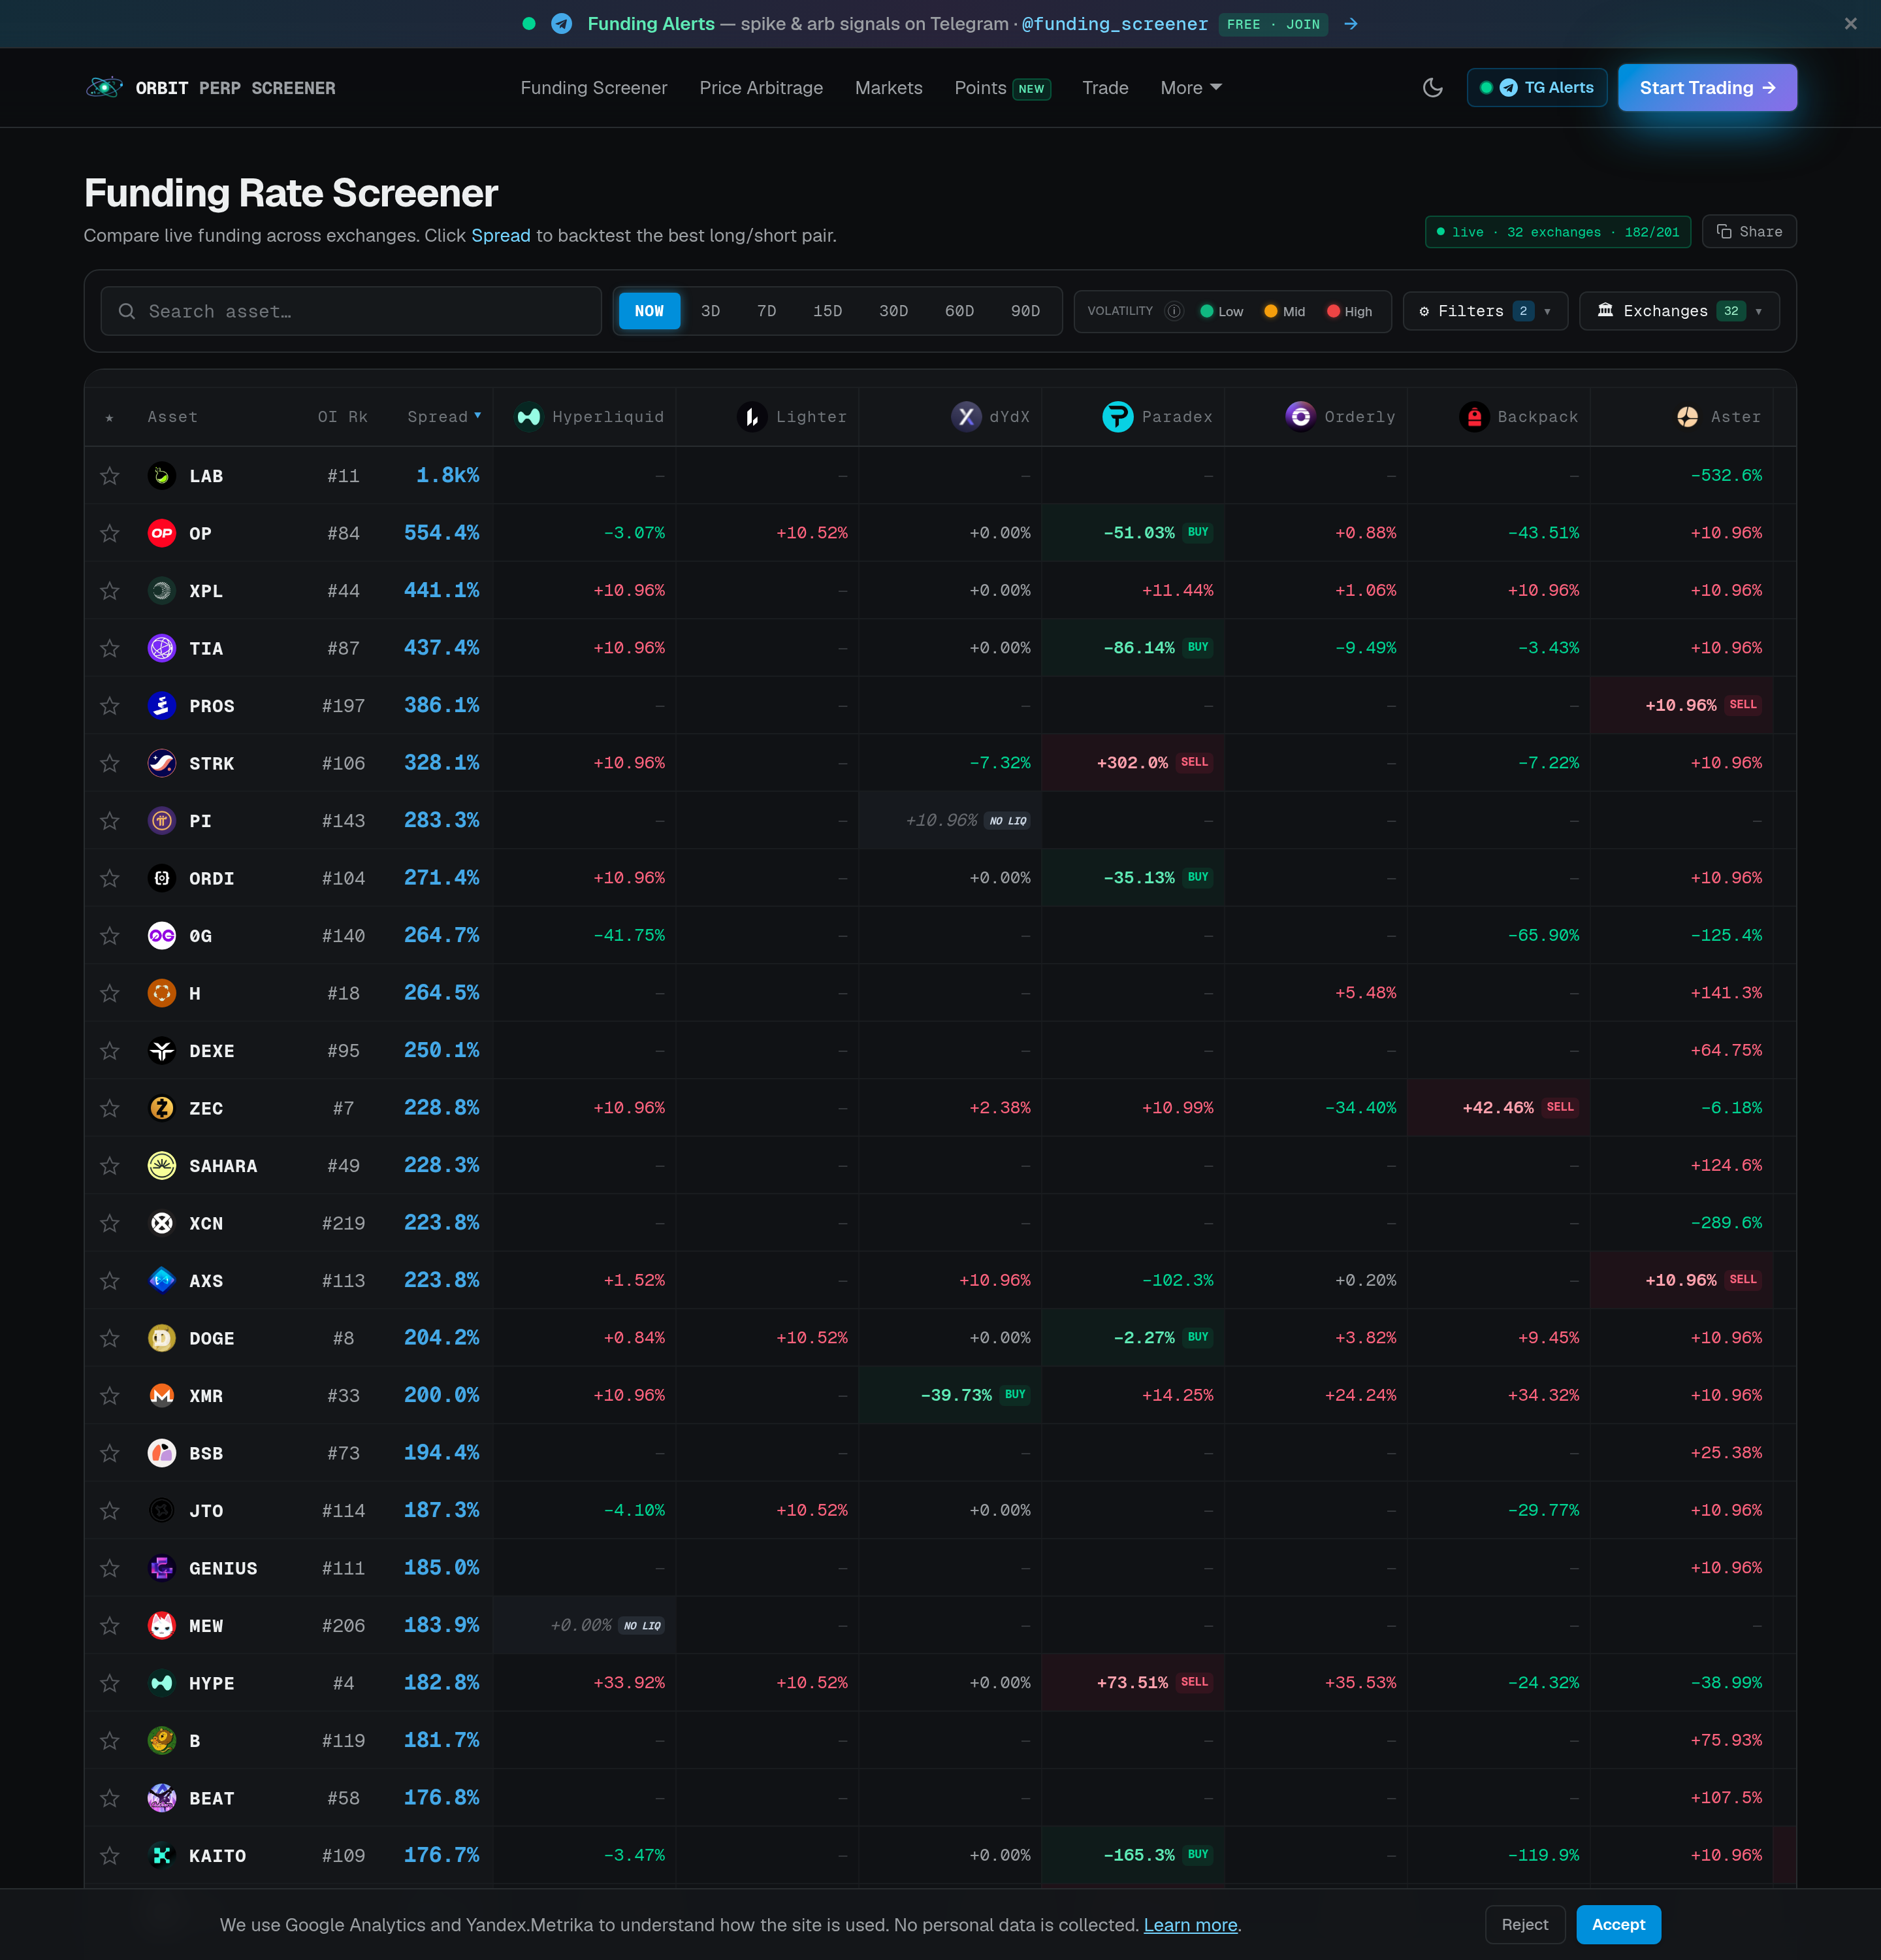Click the volatility info icon
Screen dimensions: 1881x1960
[x=1174, y=311]
